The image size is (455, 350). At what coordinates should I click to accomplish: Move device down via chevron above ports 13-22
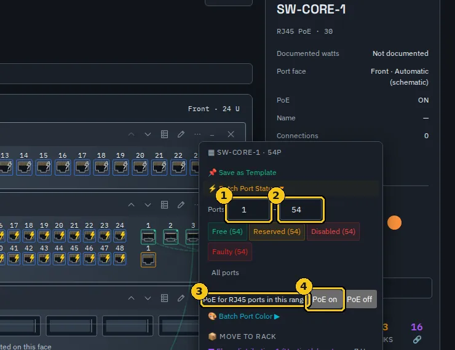pyautogui.click(x=148, y=134)
